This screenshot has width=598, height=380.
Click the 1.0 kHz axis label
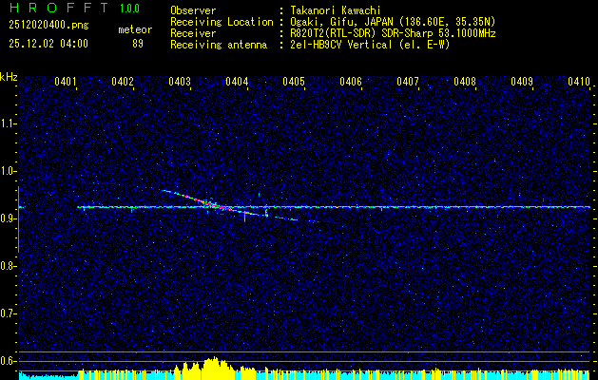(x=8, y=172)
